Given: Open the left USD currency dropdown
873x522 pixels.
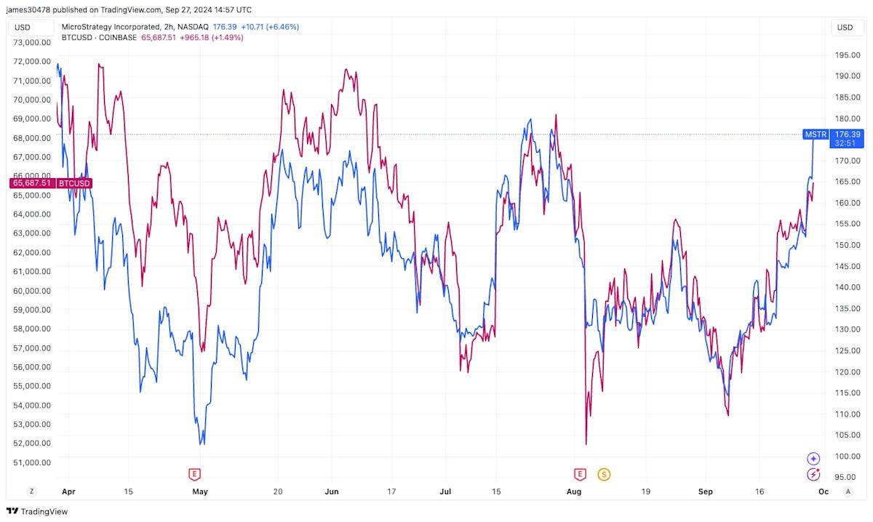Looking at the screenshot, I should (x=23, y=28).
